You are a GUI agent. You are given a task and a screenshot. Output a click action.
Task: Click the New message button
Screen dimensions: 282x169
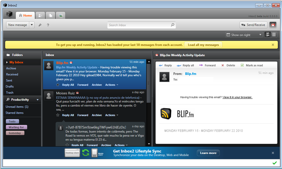point(18,25)
